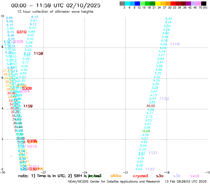Click the longitude axis label -21
210x184 pixels.
pos(125,172)
